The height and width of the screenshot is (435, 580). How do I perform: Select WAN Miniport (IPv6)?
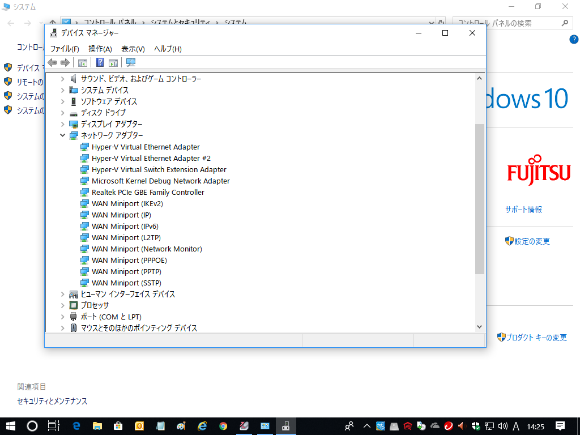125,227
